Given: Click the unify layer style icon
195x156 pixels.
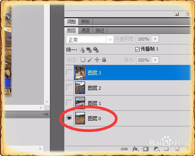Looking at the screenshot, I should [x=96, y=50].
